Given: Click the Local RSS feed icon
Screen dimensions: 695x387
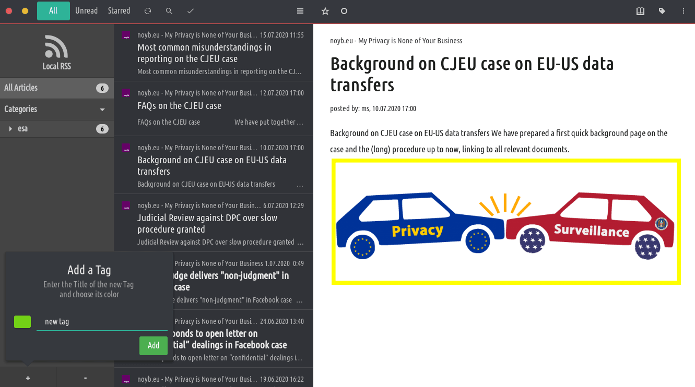Looking at the screenshot, I should click(56, 47).
